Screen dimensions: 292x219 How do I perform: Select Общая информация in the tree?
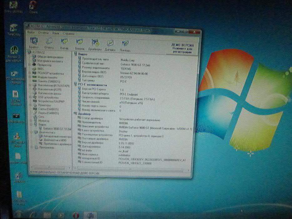point(50,57)
